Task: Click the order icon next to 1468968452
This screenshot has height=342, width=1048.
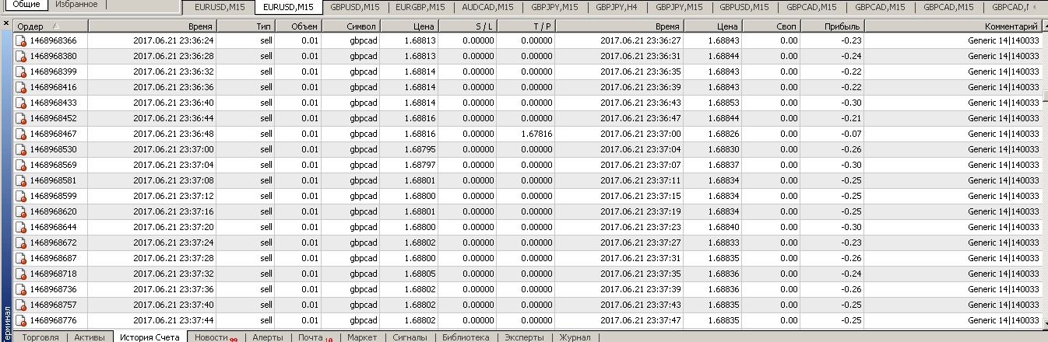Action: pos(21,118)
